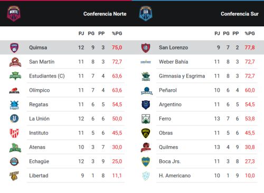
Task: Click the Gimnasia y Esgrima team name
Action: [x=182, y=76]
